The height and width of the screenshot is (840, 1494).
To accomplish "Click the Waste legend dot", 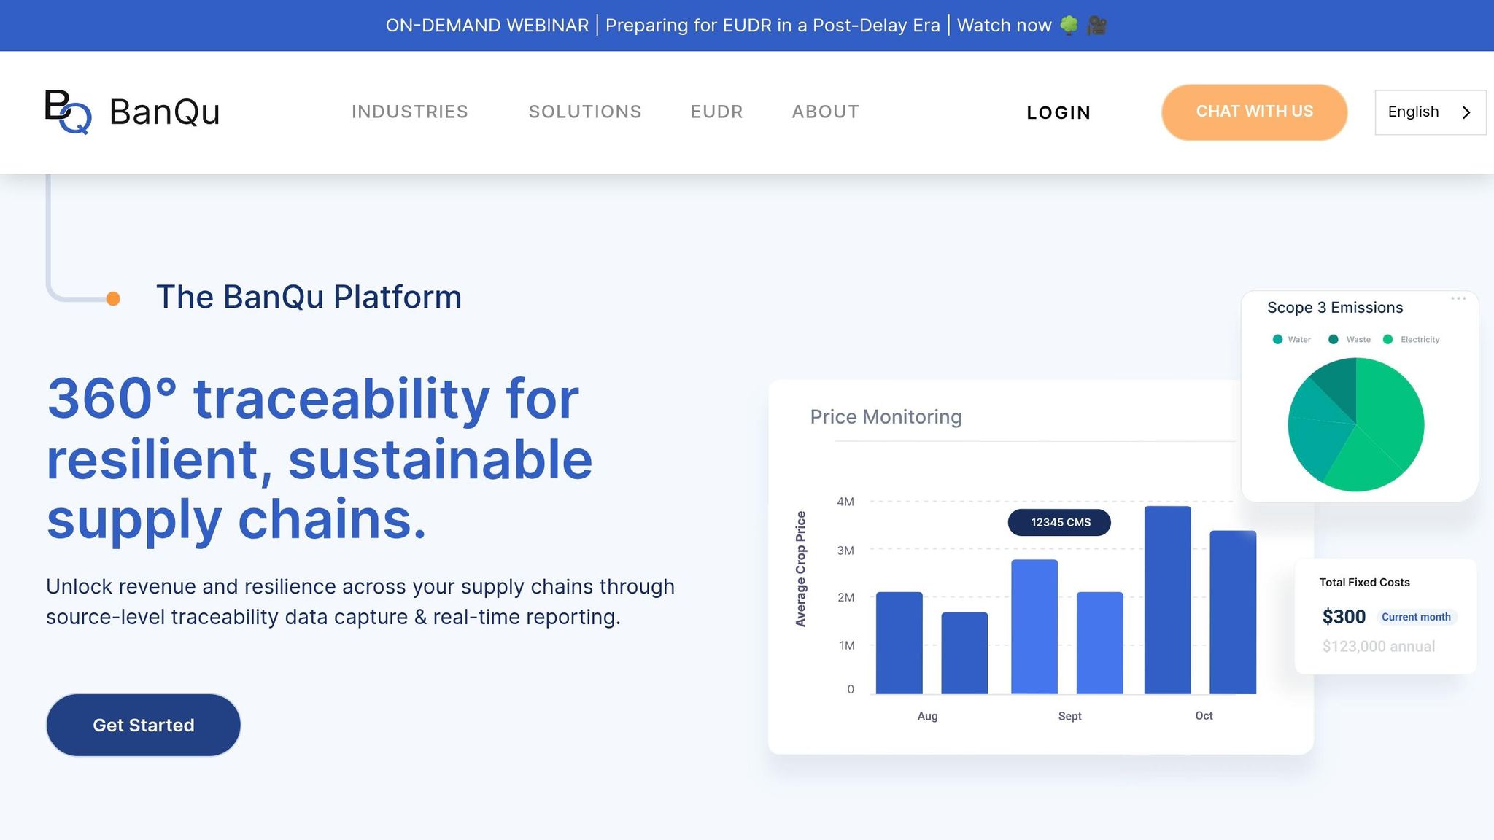I will [1334, 339].
